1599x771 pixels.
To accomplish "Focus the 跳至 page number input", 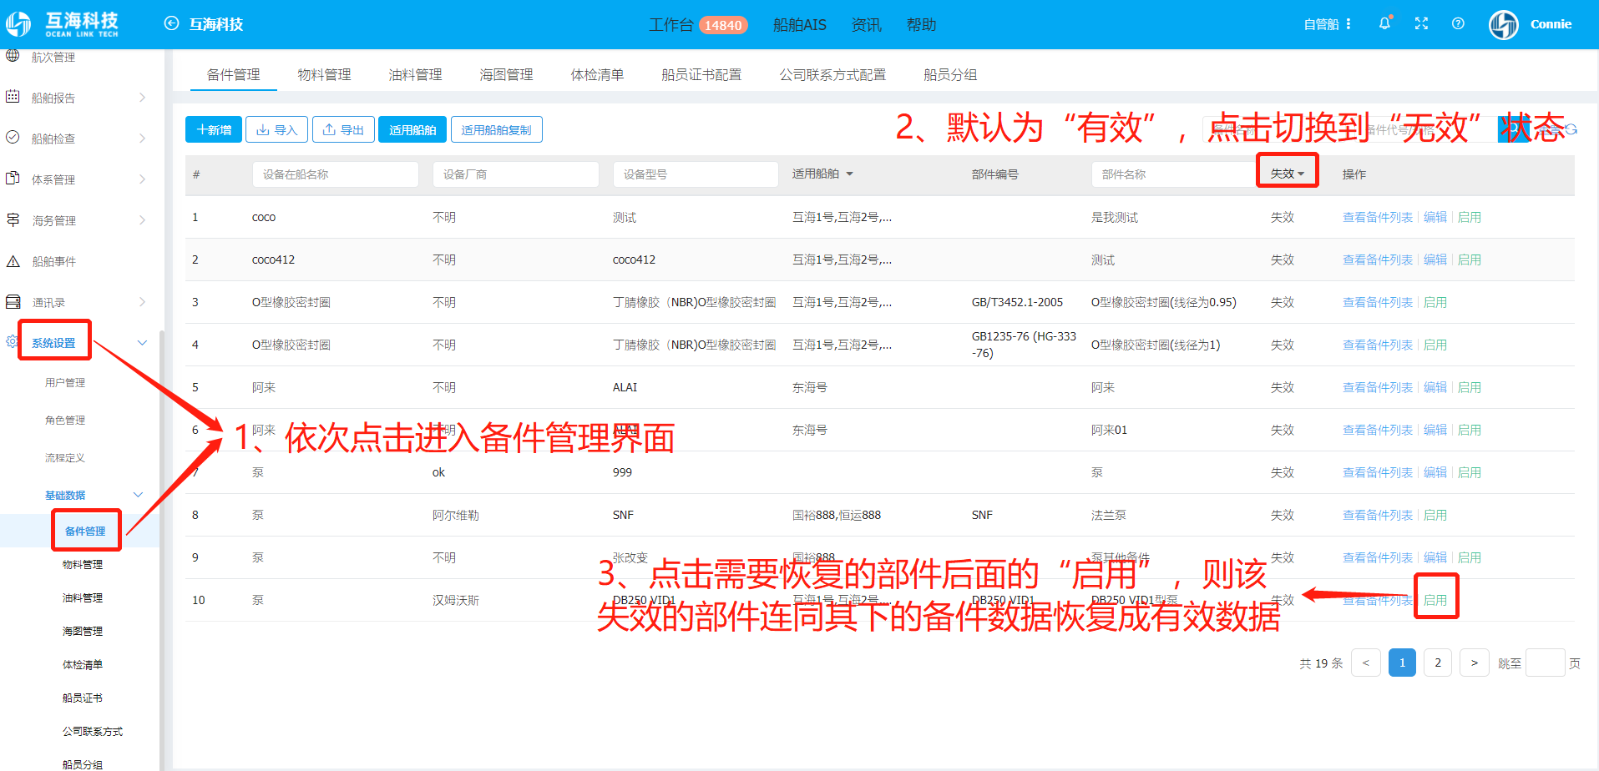I will [1545, 663].
